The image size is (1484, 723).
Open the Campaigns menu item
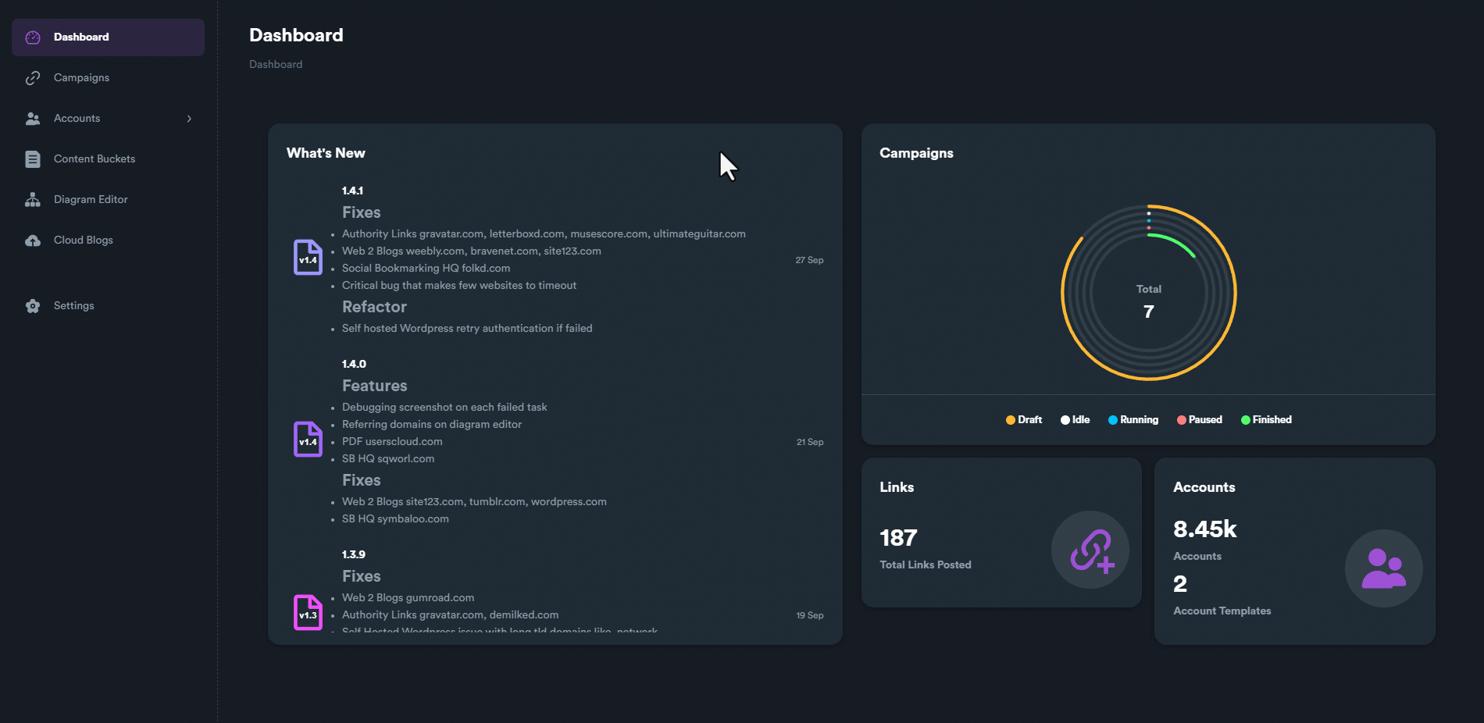(x=81, y=78)
